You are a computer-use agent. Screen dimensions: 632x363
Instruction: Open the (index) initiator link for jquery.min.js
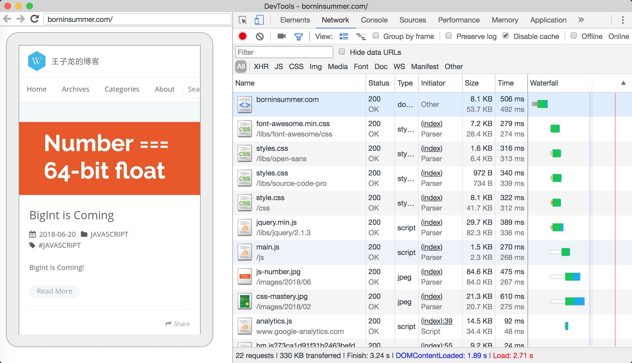pos(431,222)
